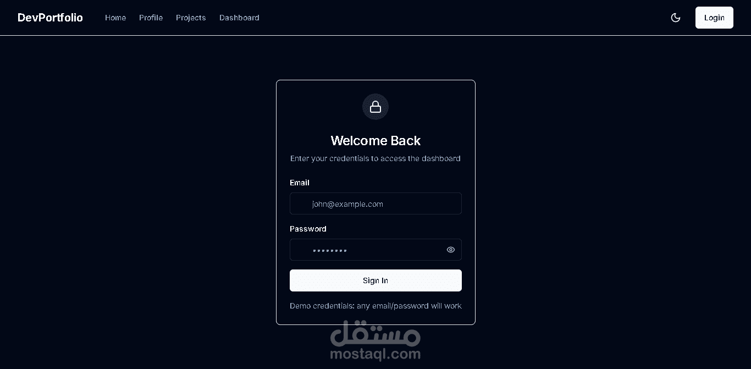Click the Password field label
This screenshot has width=751, height=369.
tap(308, 229)
